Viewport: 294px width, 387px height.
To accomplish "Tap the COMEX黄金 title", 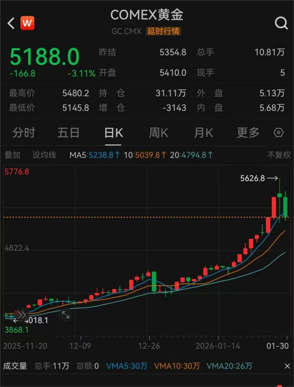I will 146,15.
